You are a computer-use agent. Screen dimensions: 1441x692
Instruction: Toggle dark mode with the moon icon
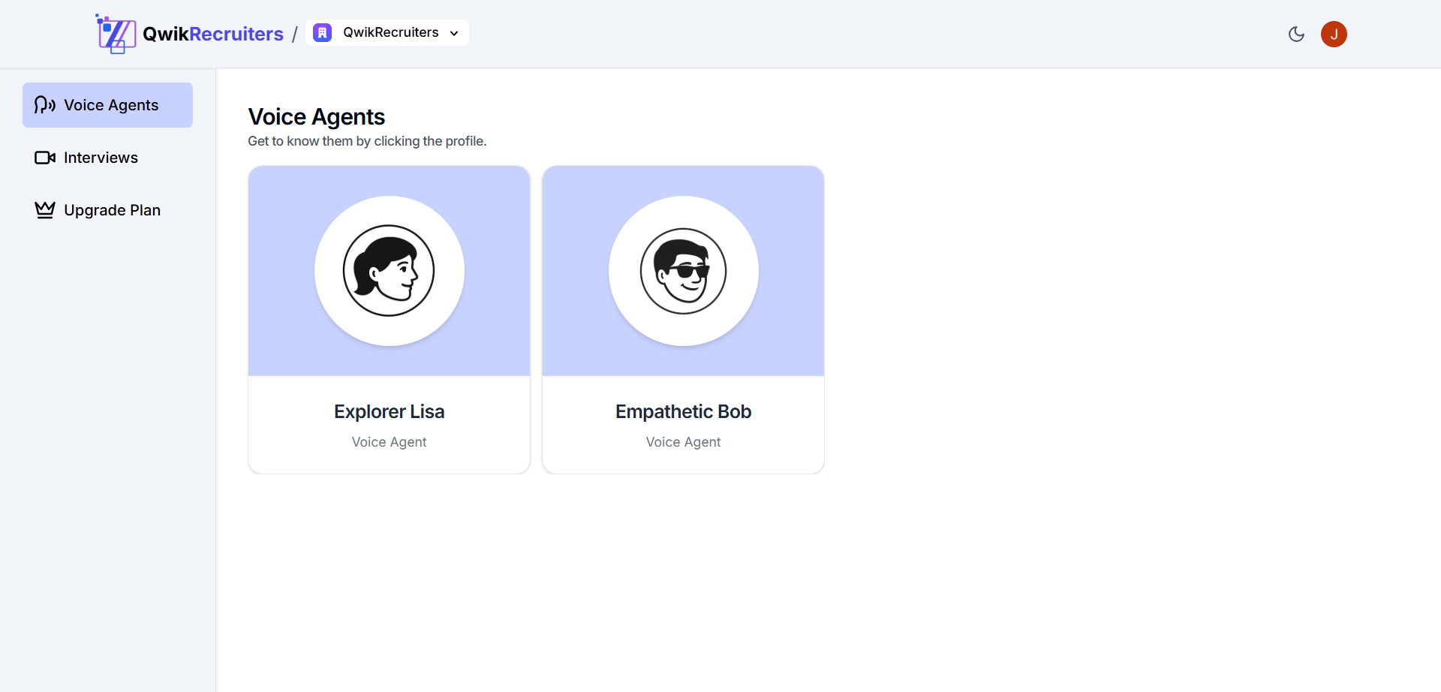point(1296,34)
